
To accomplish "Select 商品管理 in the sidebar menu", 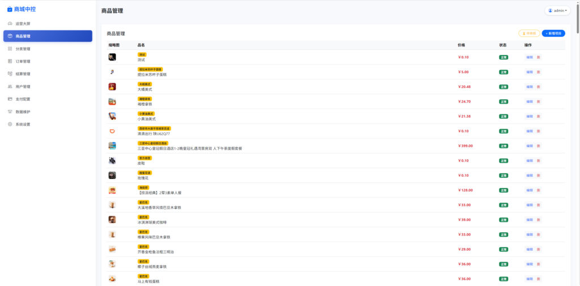I will 48,36.
